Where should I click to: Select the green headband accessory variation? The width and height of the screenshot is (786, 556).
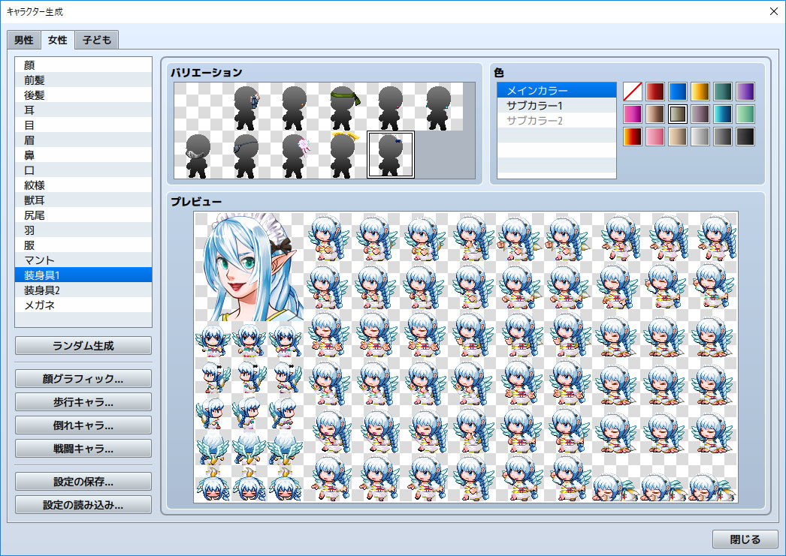click(343, 105)
